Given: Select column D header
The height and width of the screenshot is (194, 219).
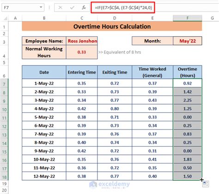Looking at the screenshot, I should coord(115,18).
